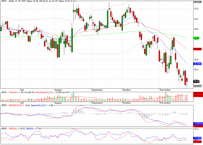Click the 36.0 price axis label
The height and width of the screenshot is (145, 203).
pyautogui.click(x=196, y=19)
